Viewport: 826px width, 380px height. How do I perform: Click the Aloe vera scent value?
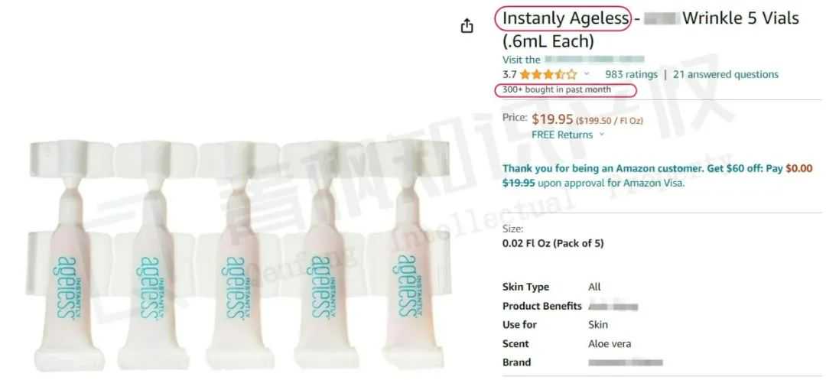(x=610, y=344)
